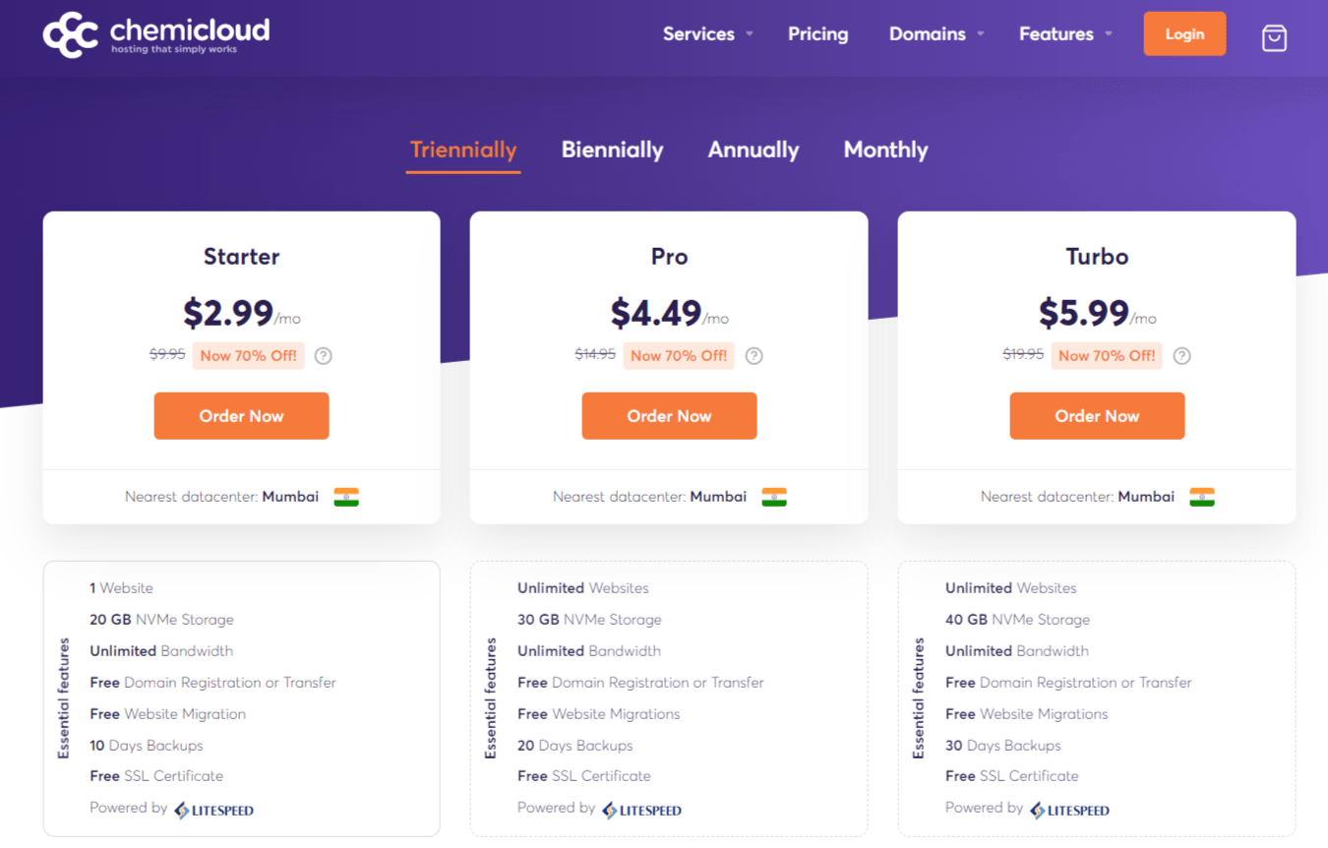The height and width of the screenshot is (848, 1328).
Task: Order the Starter plan now
Action: click(x=241, y=416)
